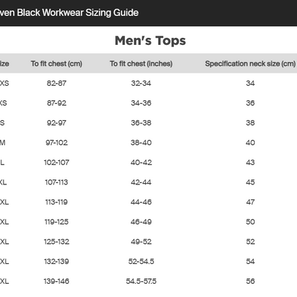Click the 52-54.5 inches cell
Viewport: 297px width, 297px height.
coord(141,261)
